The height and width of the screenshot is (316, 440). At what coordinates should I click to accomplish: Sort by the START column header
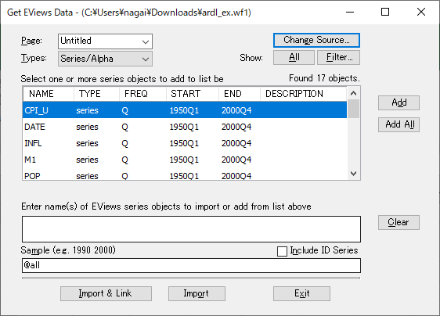coord(193,94)
